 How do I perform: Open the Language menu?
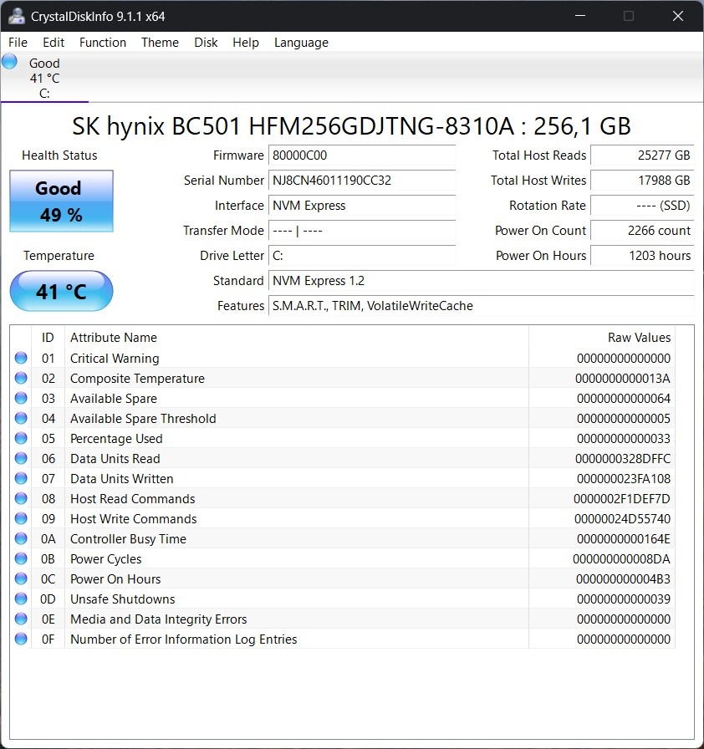(x=301, y=43)
